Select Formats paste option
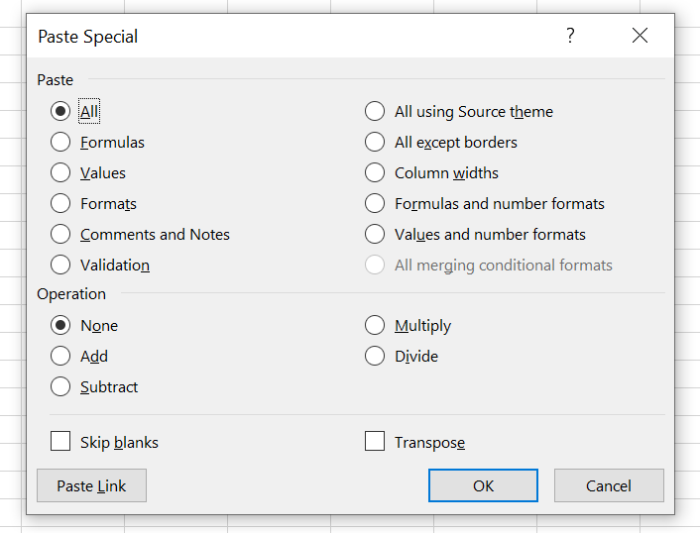 pos(61,204)
